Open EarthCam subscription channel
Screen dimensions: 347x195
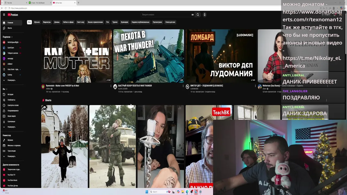pyautogui.click(x=12, y=48)
